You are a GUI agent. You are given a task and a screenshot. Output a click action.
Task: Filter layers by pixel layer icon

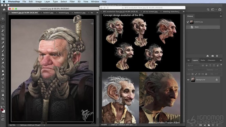coord(203,65)
